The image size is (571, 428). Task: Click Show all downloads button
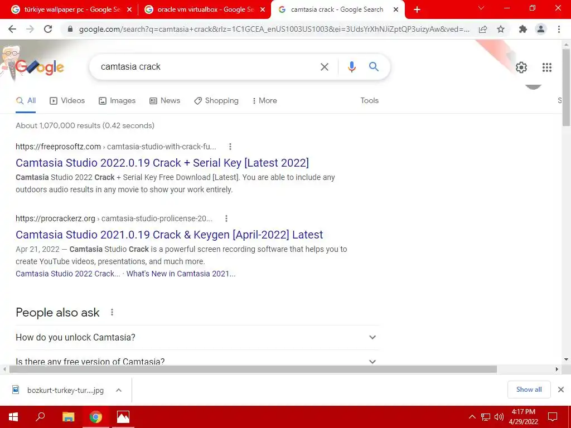coord(529,390)
